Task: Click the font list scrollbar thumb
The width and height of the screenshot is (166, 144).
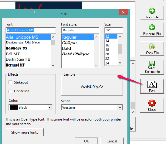Action: (53, 42)
